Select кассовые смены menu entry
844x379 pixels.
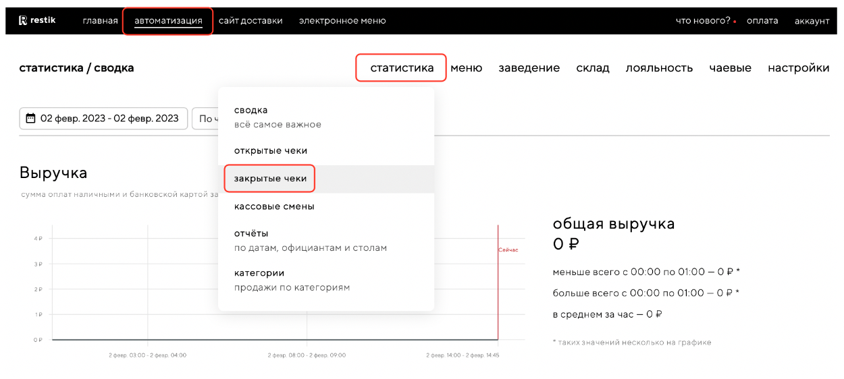pyautogui.click(x=274, y=206)
